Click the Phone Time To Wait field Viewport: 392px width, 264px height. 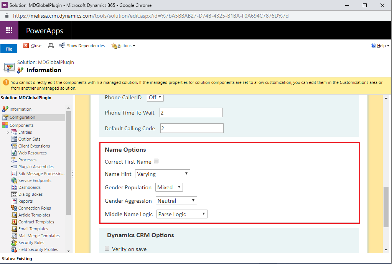[191, 113]
